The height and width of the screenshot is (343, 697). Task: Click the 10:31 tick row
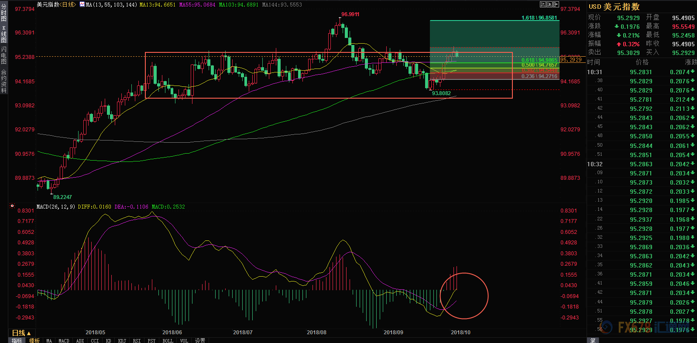[x=642, y=72]
